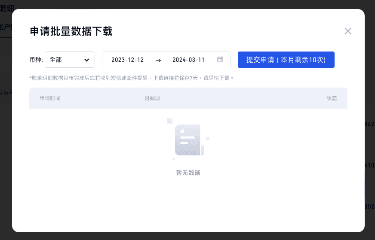375x240 pixels.
Task: Click the arrow icon between the dates
Action: click(x=158, y=60)
